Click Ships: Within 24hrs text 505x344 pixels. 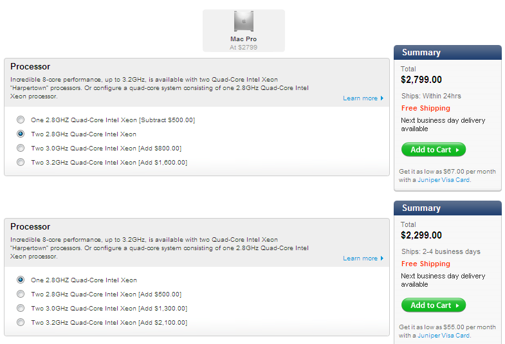tap(431, 96)
